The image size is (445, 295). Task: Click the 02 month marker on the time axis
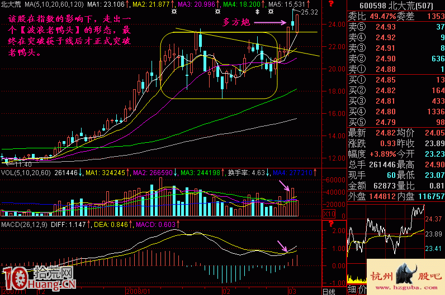click(x=226, y=291)
